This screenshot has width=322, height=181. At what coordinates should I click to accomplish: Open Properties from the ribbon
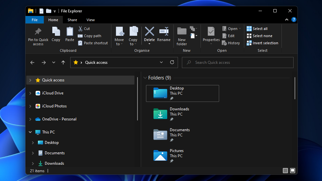[x=211, y=32]
